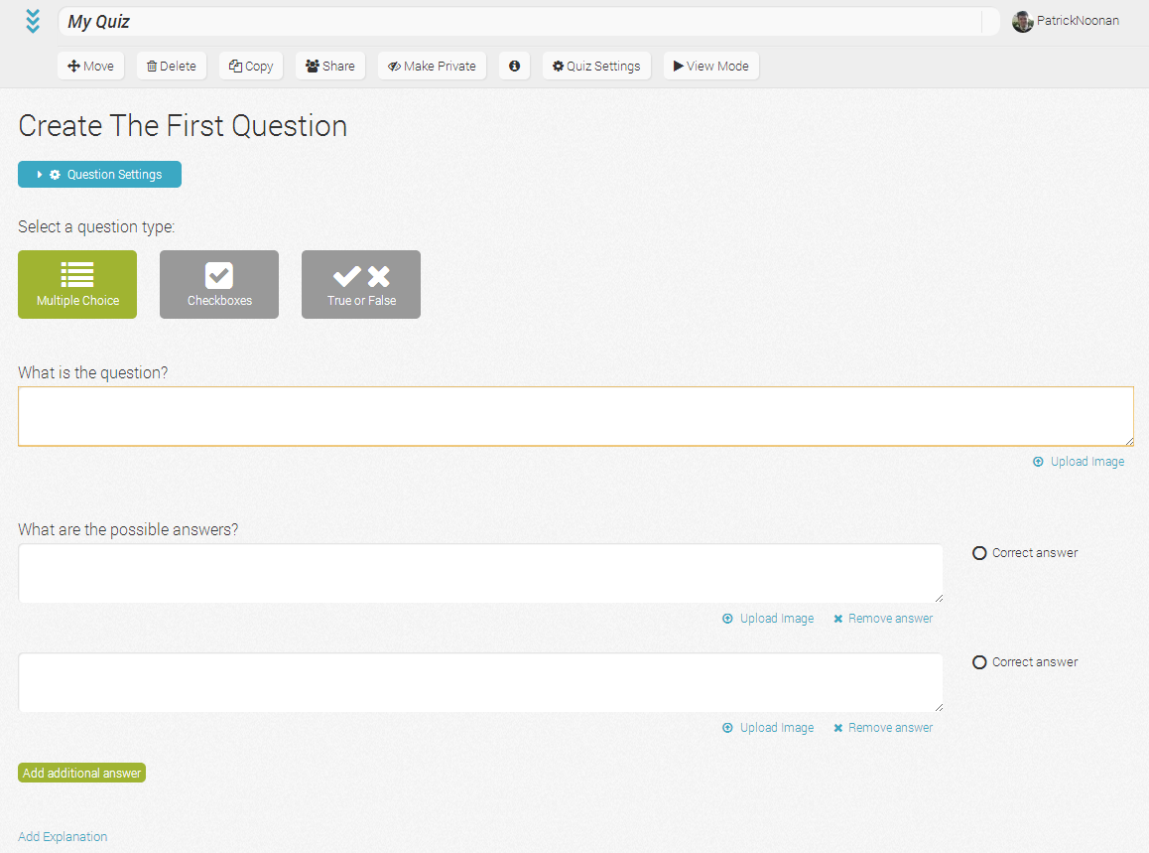Click the Add Explanation link
Viewport: 1149px width, 853px height.
click(x=63, y=837)
